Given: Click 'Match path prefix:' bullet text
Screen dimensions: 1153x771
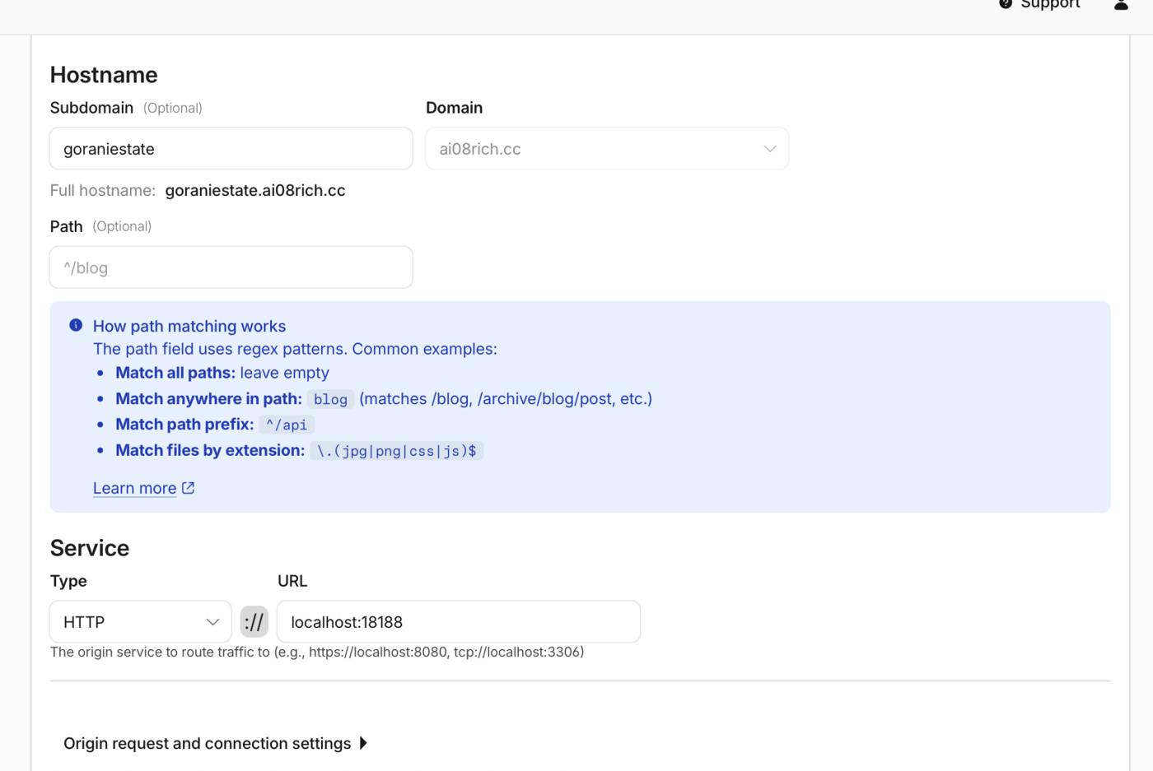Looking at the screenshot, I should (184, 424).
